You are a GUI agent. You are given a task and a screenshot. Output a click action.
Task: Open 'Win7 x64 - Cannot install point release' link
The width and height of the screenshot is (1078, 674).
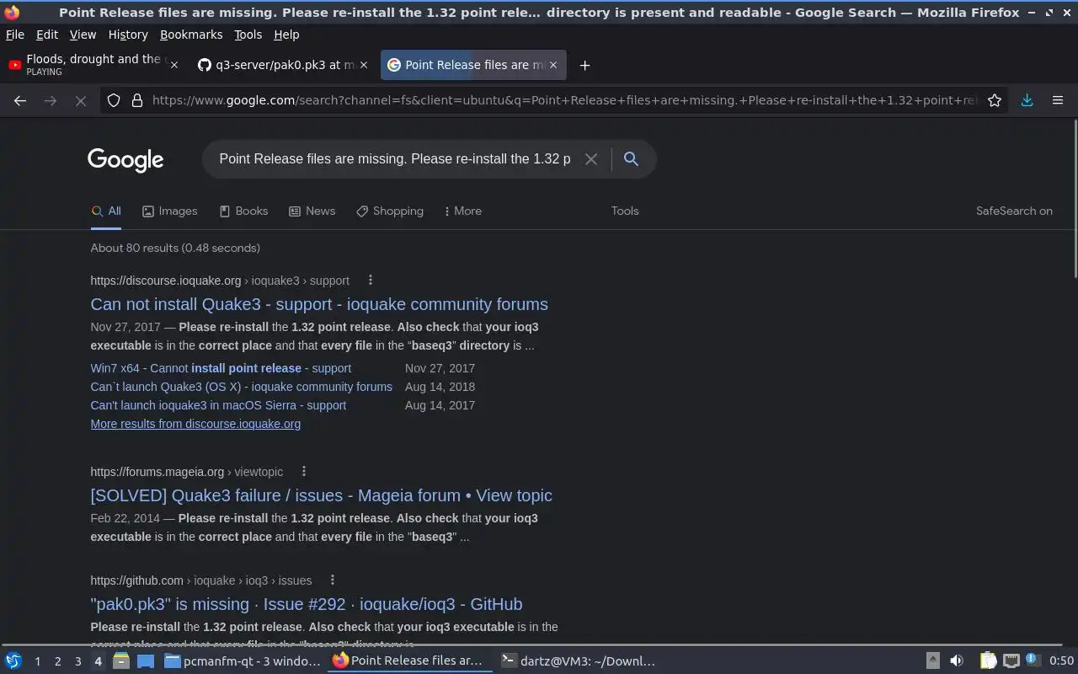pyautogui.click(x=221, y=368)
